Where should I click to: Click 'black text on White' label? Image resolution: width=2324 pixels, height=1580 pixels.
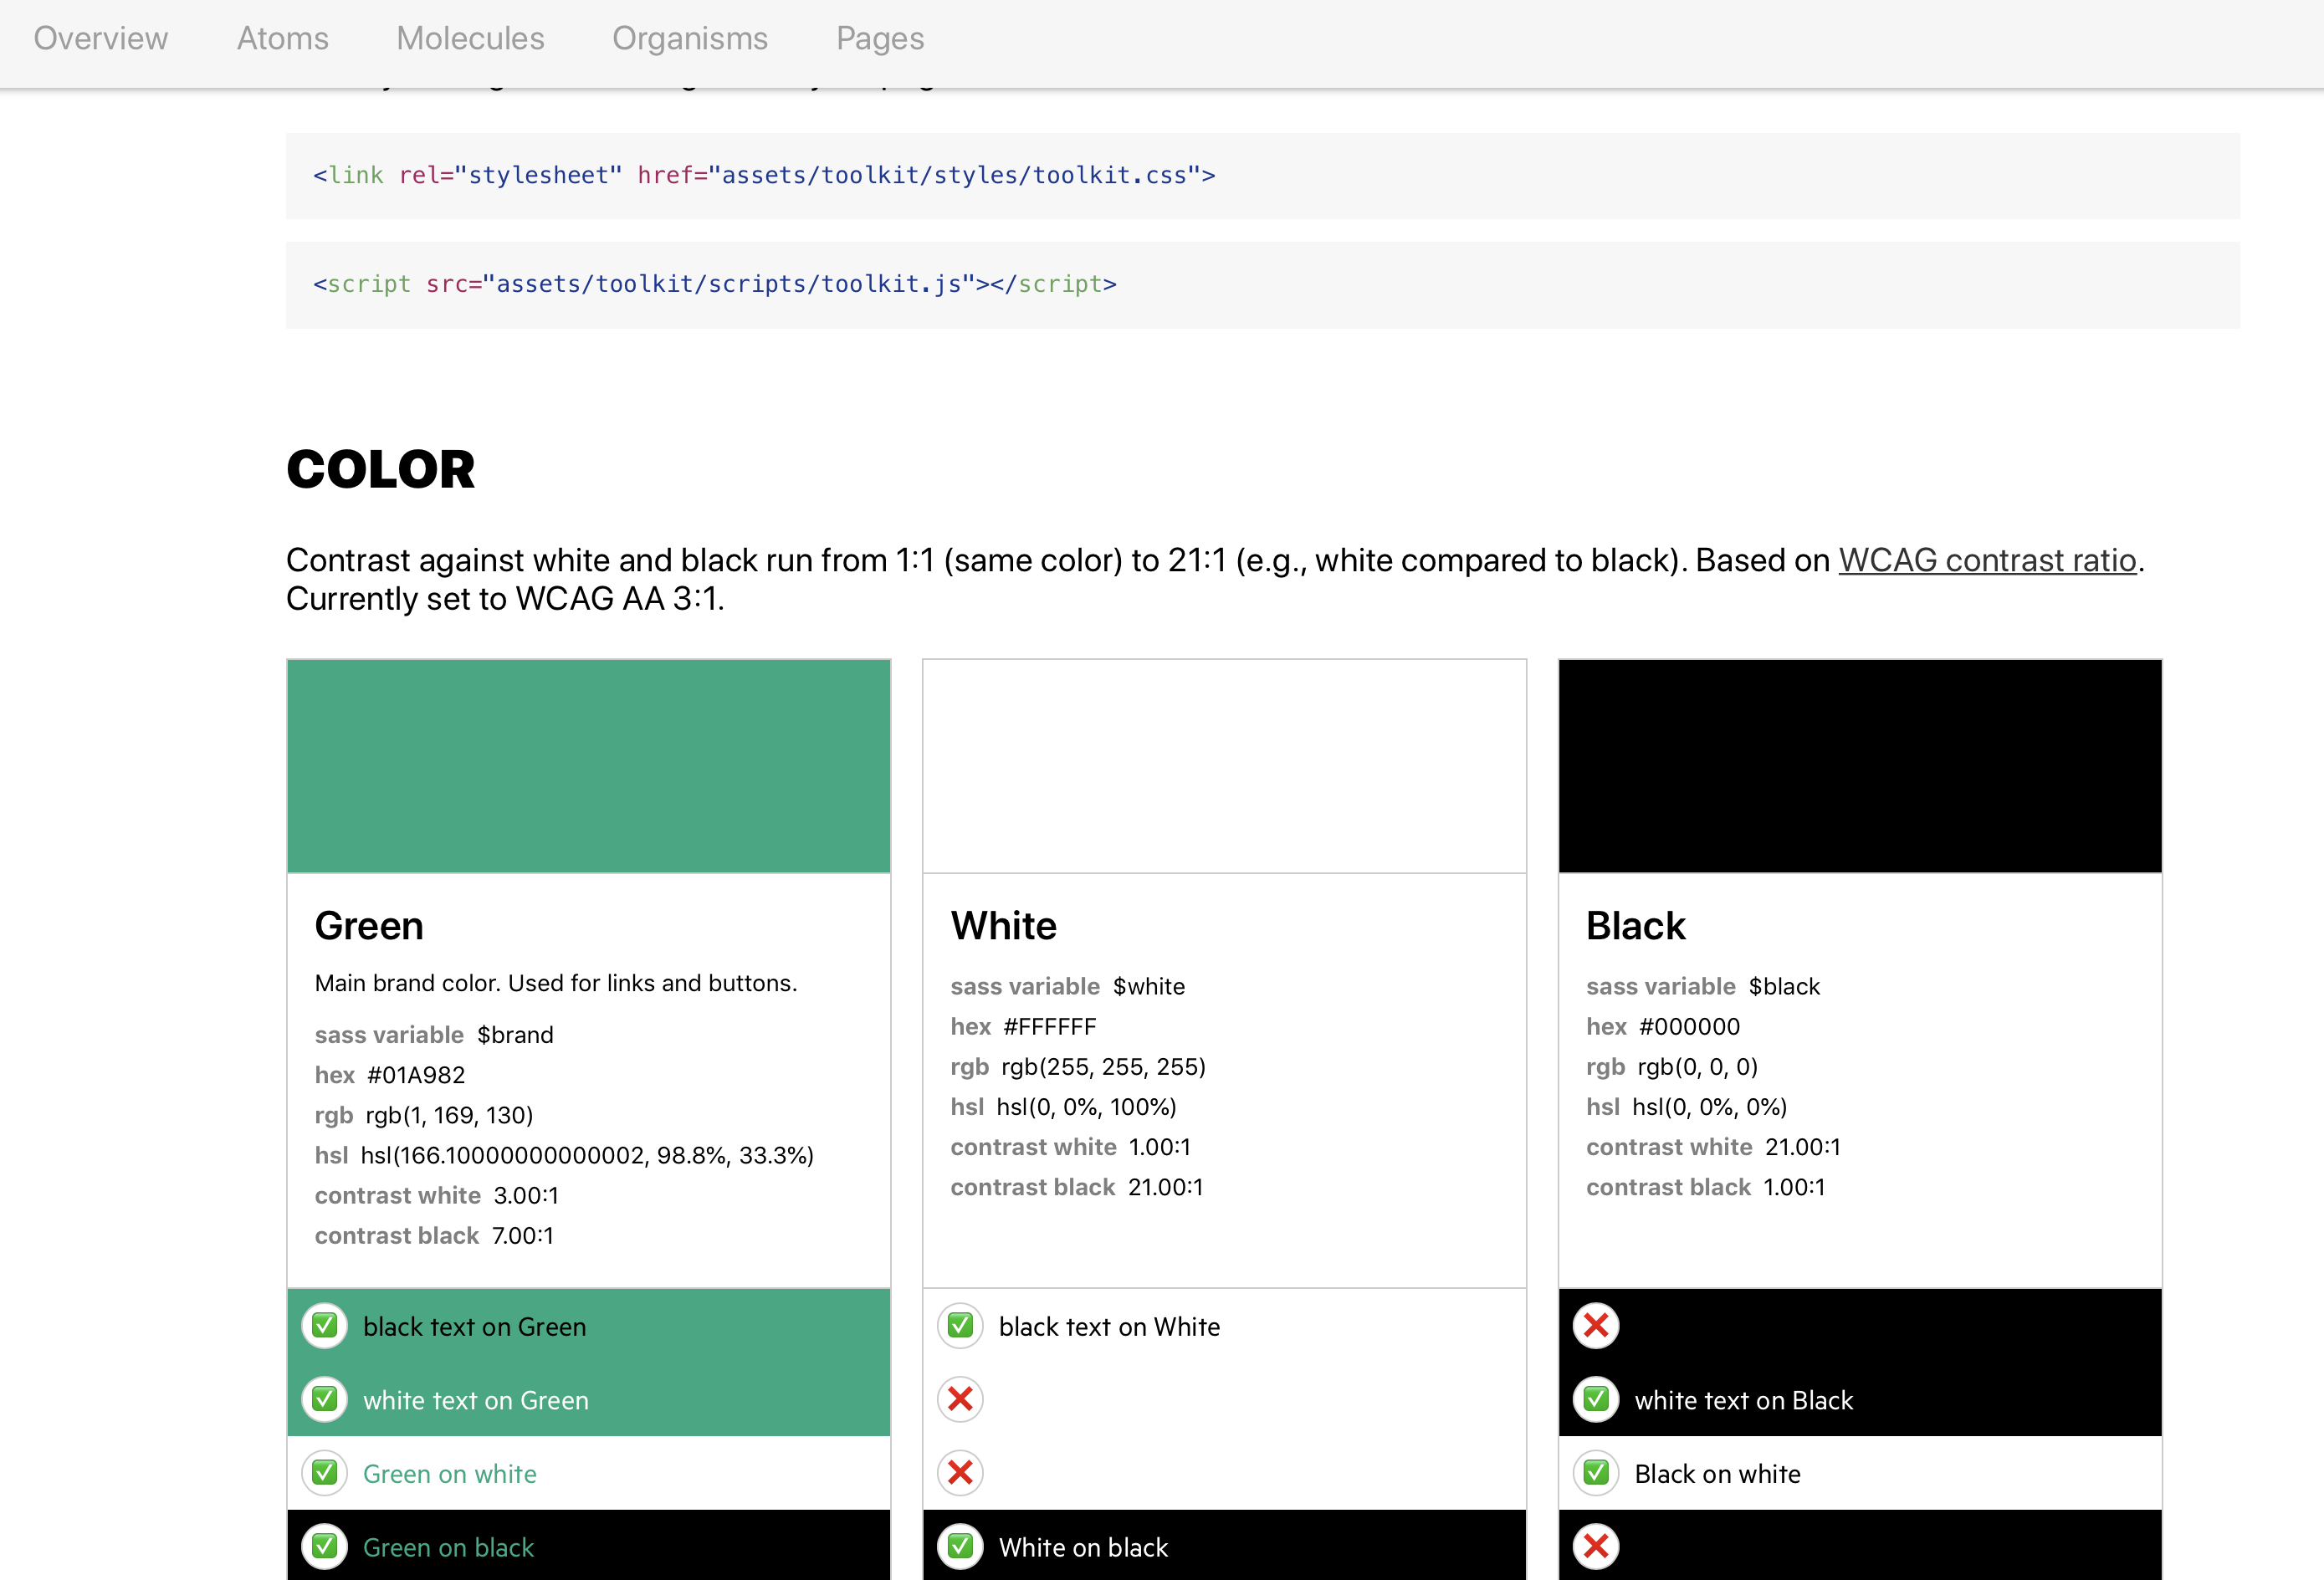point(1110,1327)
